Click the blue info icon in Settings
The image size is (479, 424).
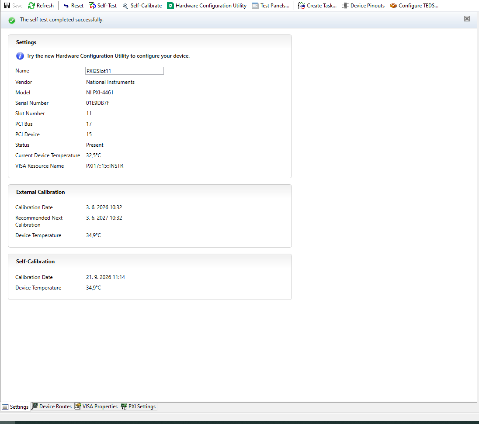click(x=20, y=56)
